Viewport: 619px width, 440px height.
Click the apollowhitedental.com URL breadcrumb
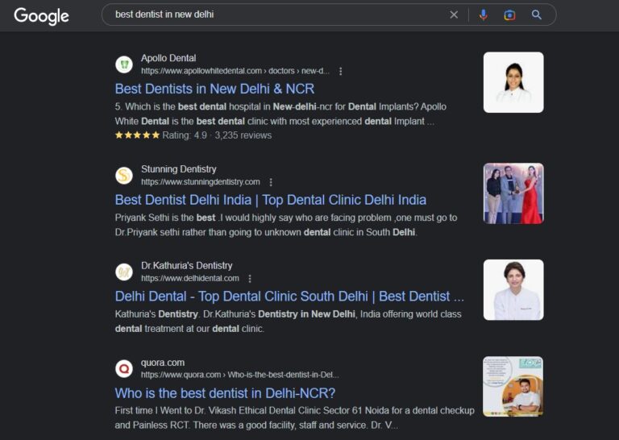(235, 71)
